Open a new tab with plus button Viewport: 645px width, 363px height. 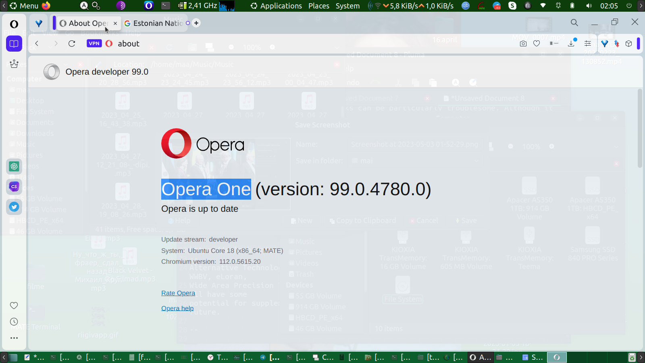coord(196,23)
